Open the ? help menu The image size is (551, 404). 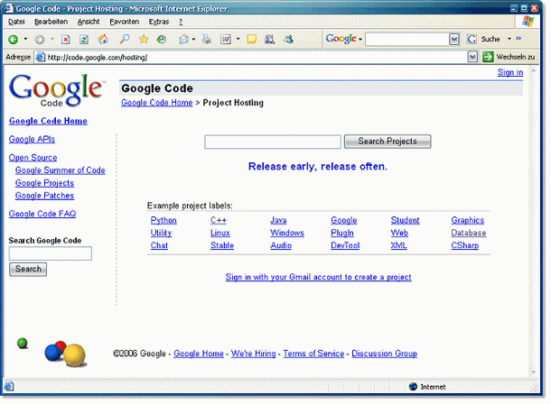181,22
